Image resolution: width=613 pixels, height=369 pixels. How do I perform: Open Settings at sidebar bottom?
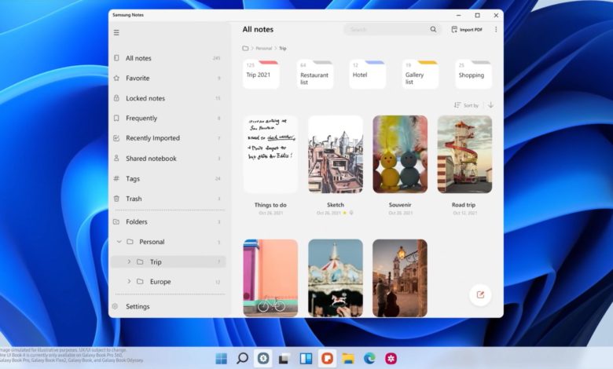click(138, 306)
